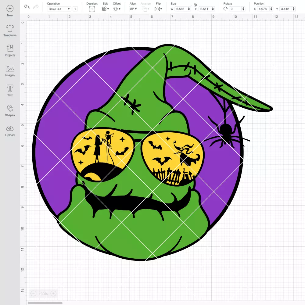Click the Redo arrow
Image resolution: width=305 pixels, height=305 pixels.
[x=36, y=7]
